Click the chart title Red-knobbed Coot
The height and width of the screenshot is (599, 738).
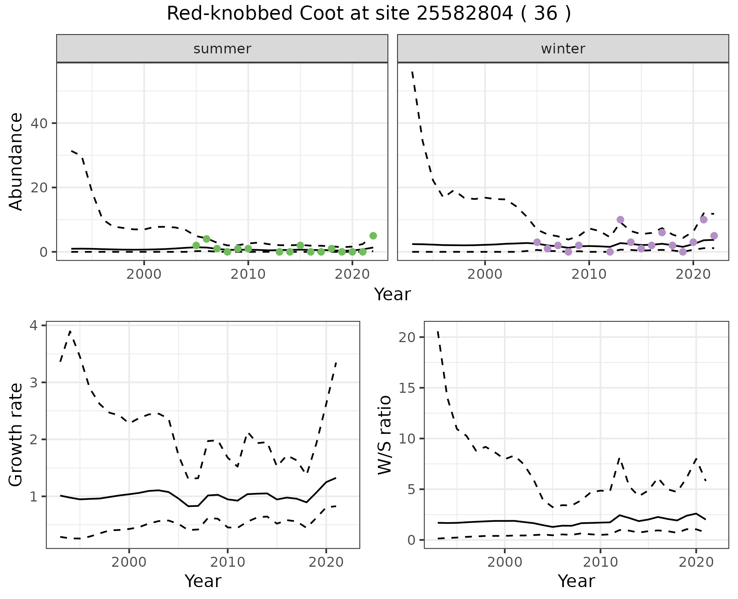click(368, 14)
